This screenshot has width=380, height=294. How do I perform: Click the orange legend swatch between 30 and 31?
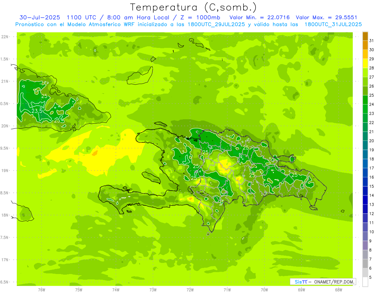tap(365, 45)
